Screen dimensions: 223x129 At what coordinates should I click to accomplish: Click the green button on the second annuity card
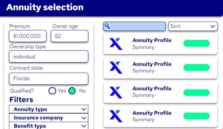point(196,67)
